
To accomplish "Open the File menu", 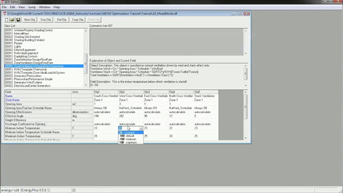I will [4, 7].
